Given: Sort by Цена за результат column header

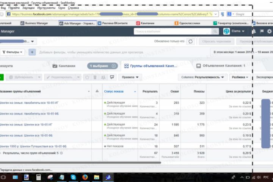Looking at the screenshot, I should (x=238, y=91).
